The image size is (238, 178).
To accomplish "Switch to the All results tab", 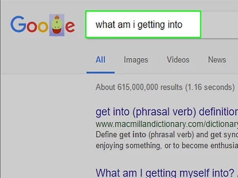I will point(100,60).
